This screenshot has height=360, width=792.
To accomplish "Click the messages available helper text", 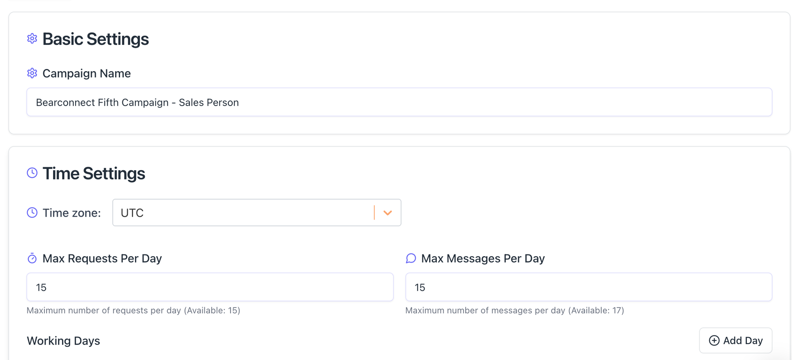I will [514, 310].
